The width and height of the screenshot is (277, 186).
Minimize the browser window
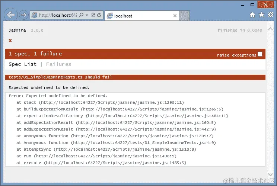pos(242,5)
